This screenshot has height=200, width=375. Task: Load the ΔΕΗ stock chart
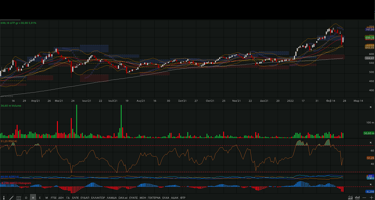click(61, 198)
